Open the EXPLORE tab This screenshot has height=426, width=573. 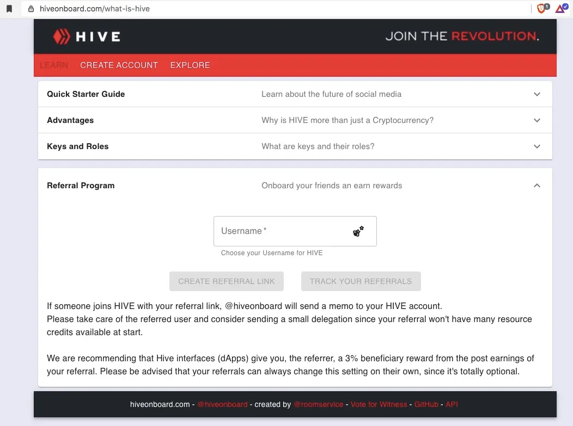click(190, 65)
